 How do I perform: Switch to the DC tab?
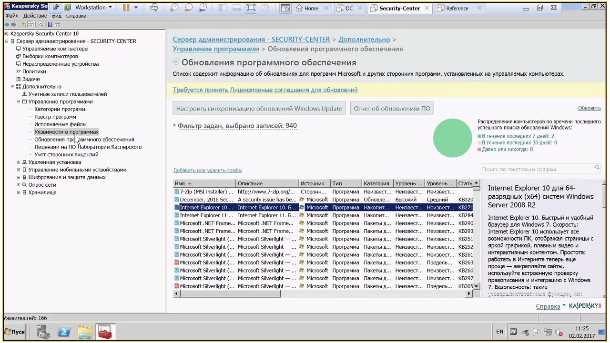tap(349, 8)
